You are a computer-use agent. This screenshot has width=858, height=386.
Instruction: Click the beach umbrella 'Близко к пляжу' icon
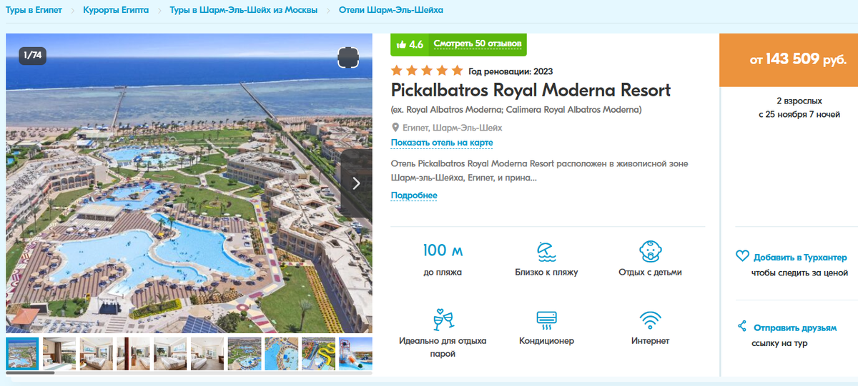(546, 251)
